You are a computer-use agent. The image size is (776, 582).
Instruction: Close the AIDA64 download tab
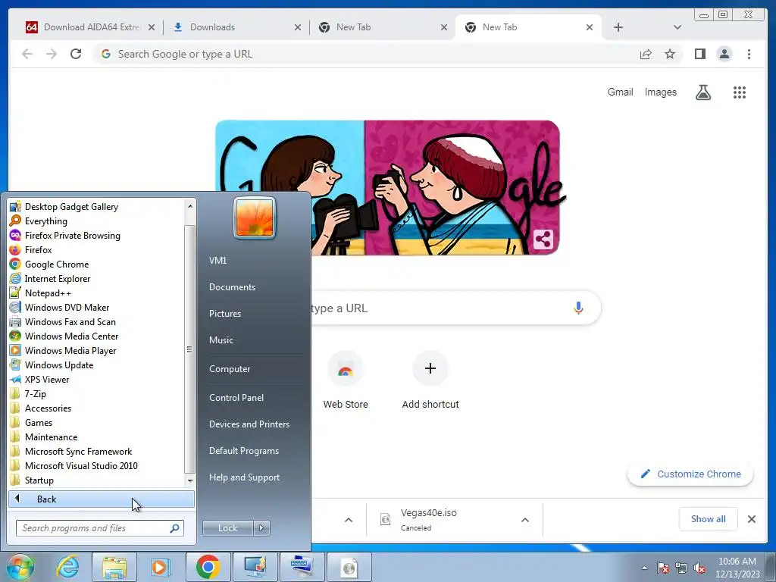tap(152, 27)
